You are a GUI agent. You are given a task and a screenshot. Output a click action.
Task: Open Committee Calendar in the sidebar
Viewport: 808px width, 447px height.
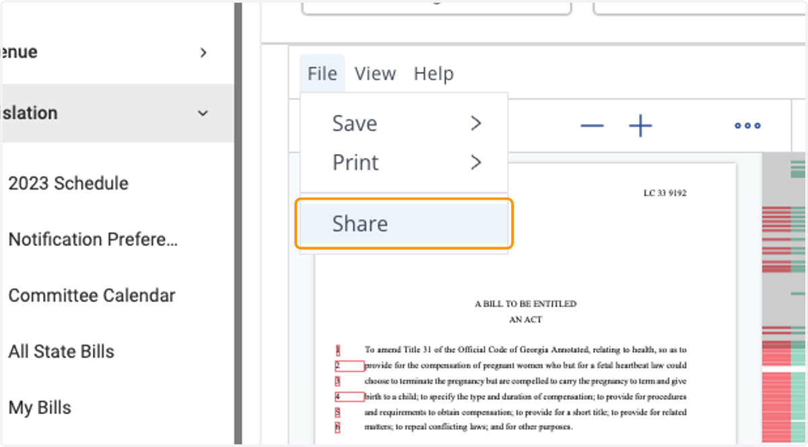[x=92, y=296]
